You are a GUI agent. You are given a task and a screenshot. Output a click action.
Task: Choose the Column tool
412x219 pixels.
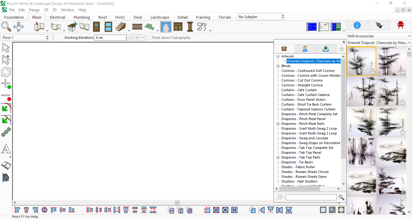[190, 27]
